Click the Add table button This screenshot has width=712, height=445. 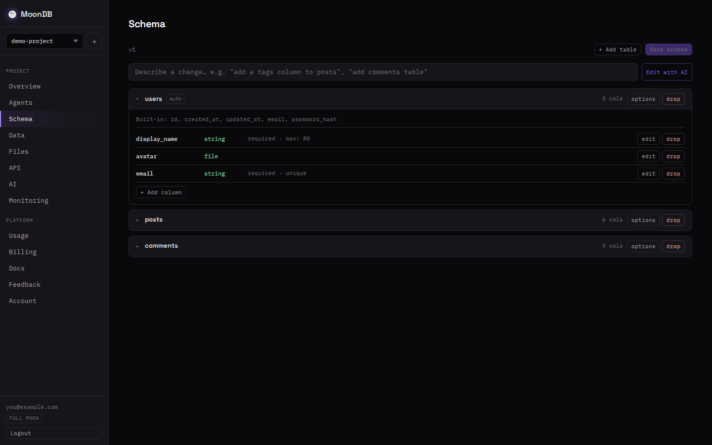coord(618,49)
